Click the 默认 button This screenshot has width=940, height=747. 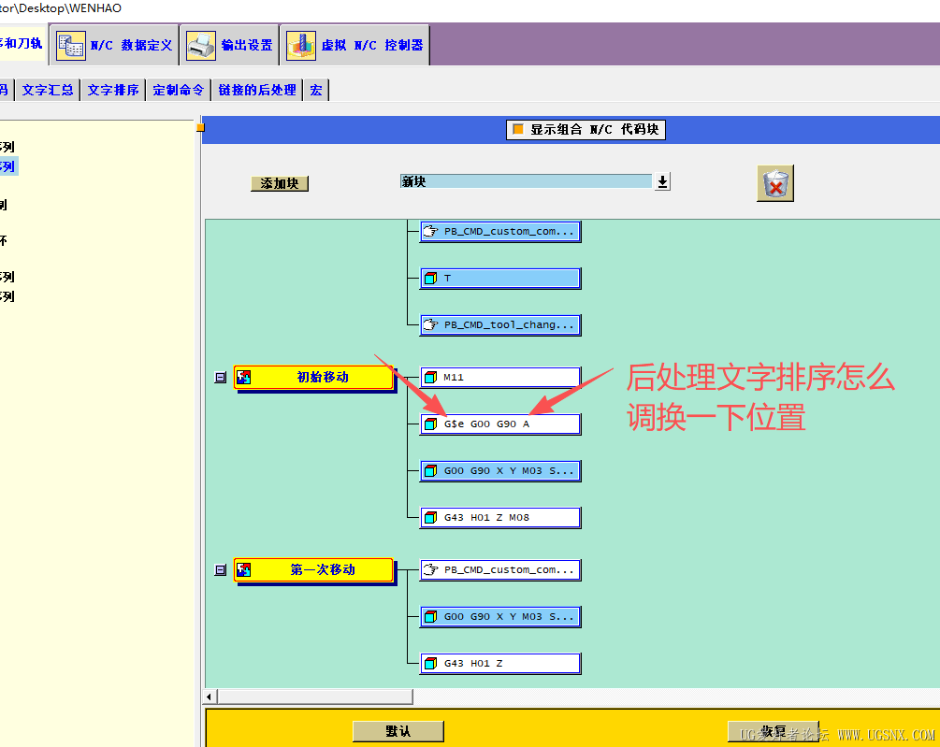(x=398, y=731)
